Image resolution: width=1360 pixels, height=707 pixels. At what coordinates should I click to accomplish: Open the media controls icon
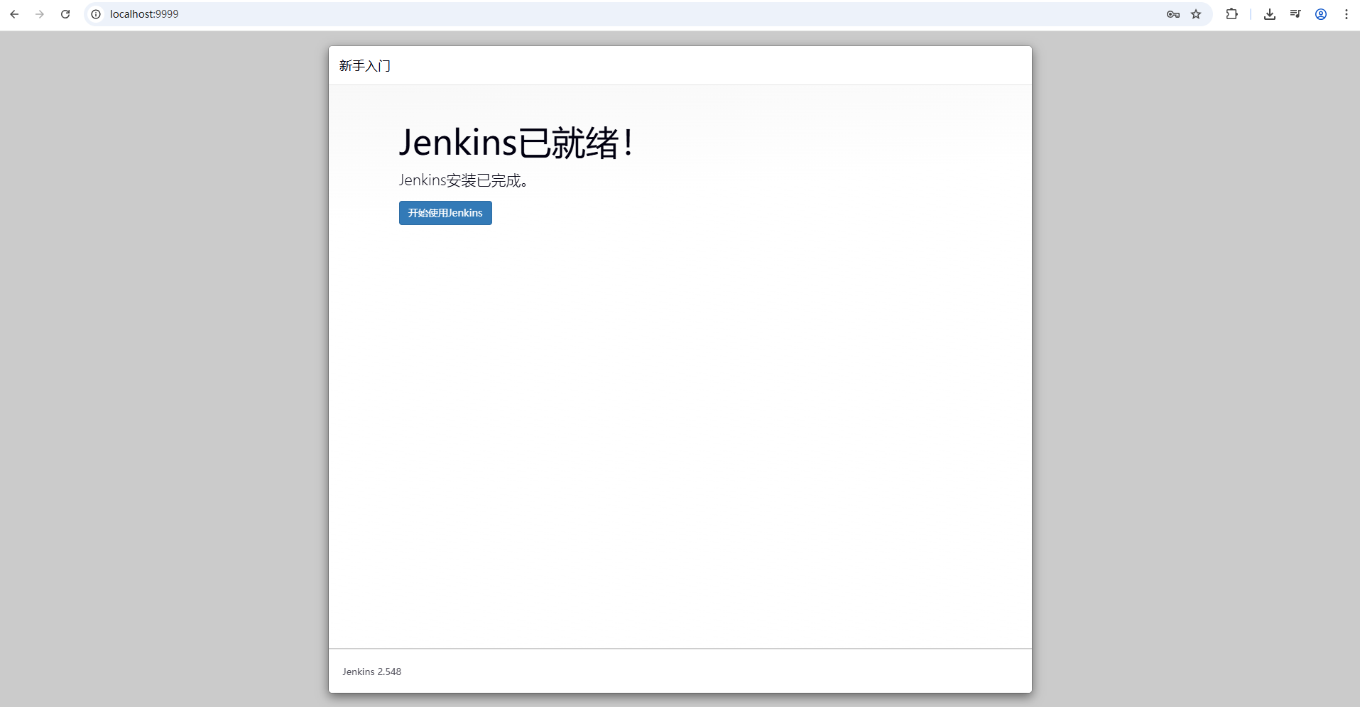pyautogui.click(x=1295, y=14)
